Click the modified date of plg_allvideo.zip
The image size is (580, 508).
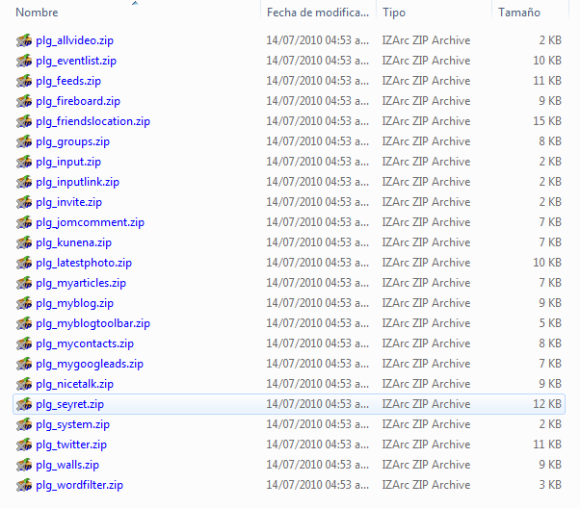tap(318, 40)
